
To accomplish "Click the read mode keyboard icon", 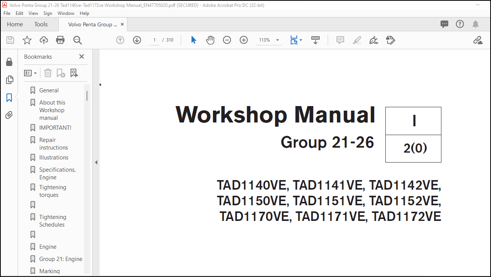I will pos(316,40).
